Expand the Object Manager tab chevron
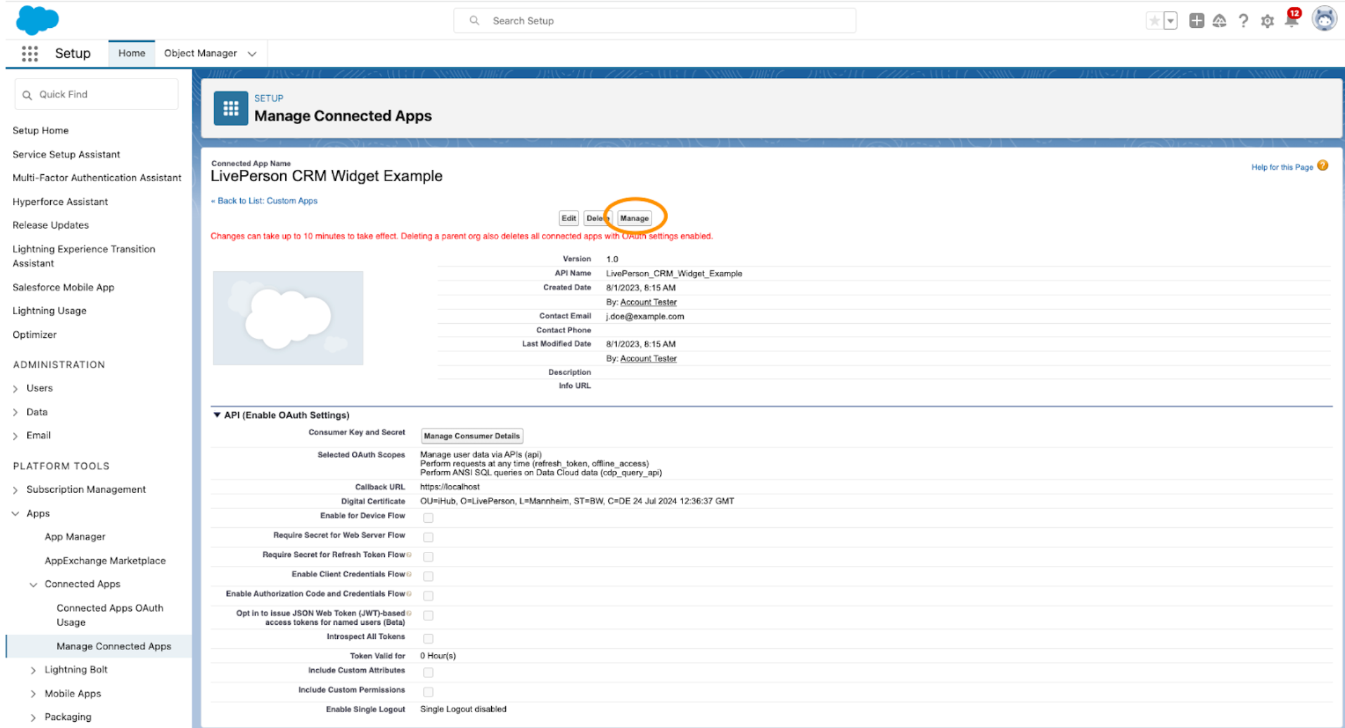The width and height of the screenshot is (1345, 728). coord(252,54)
